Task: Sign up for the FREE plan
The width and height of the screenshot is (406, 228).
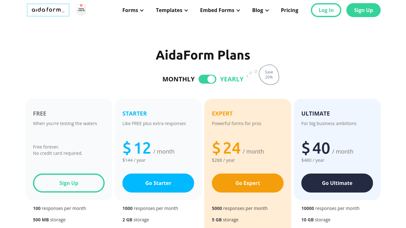Action: 69,183
